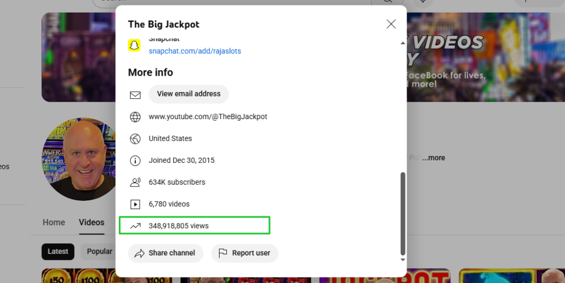Click the dialog scrollbar thumb

[x=403, y=213]
